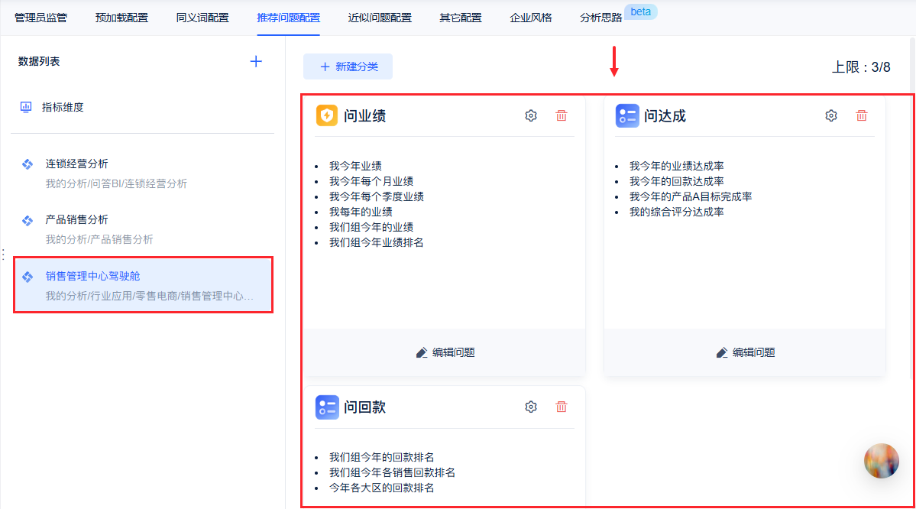Click the icon beside 连锁经营分析
Viewport: 916px width, 509px height.
[x=28, y=164]
